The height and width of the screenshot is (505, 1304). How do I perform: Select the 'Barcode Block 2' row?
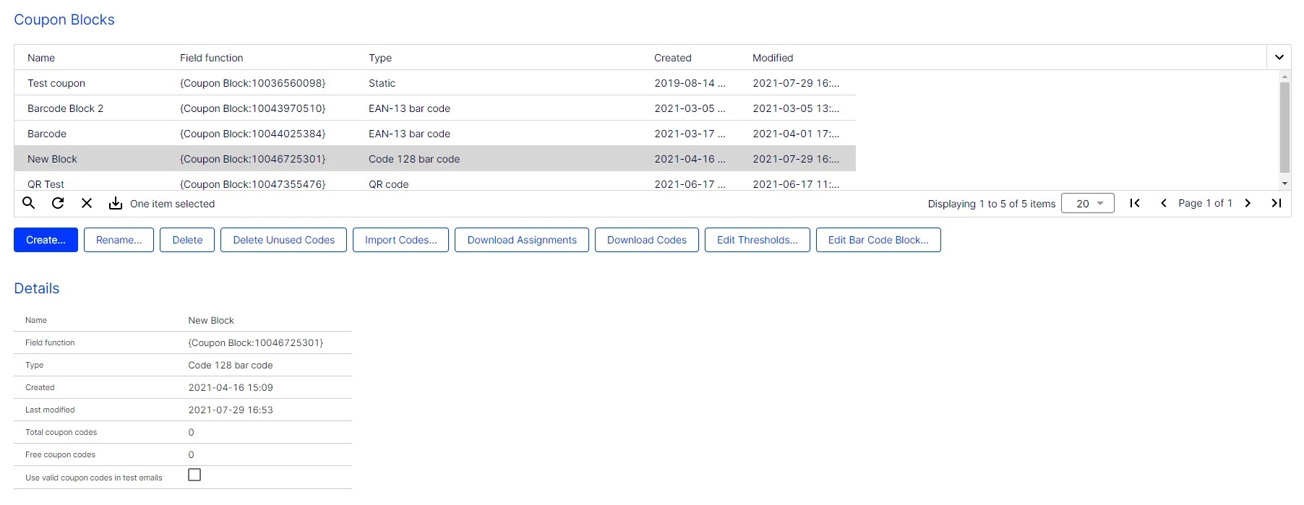[434, 108]
